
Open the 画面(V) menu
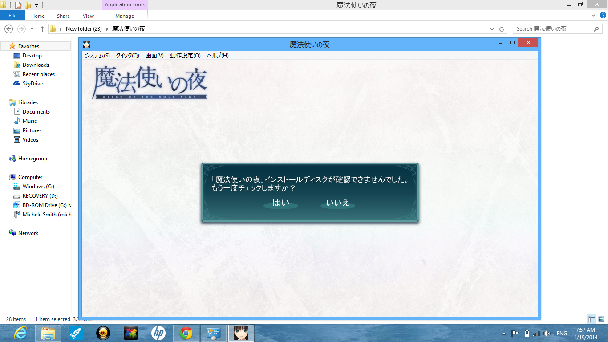tap(154, 56)
